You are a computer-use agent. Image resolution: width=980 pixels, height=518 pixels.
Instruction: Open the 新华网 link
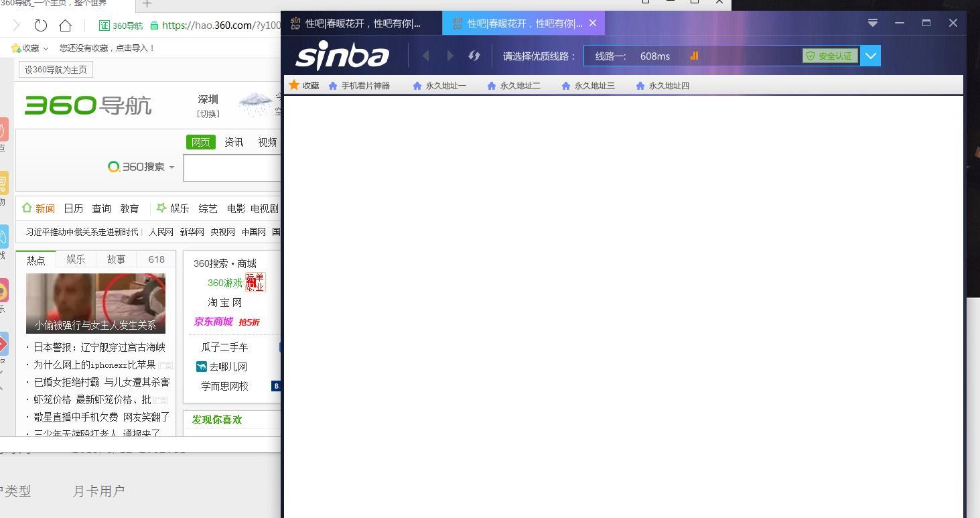(x=192, y=232)
